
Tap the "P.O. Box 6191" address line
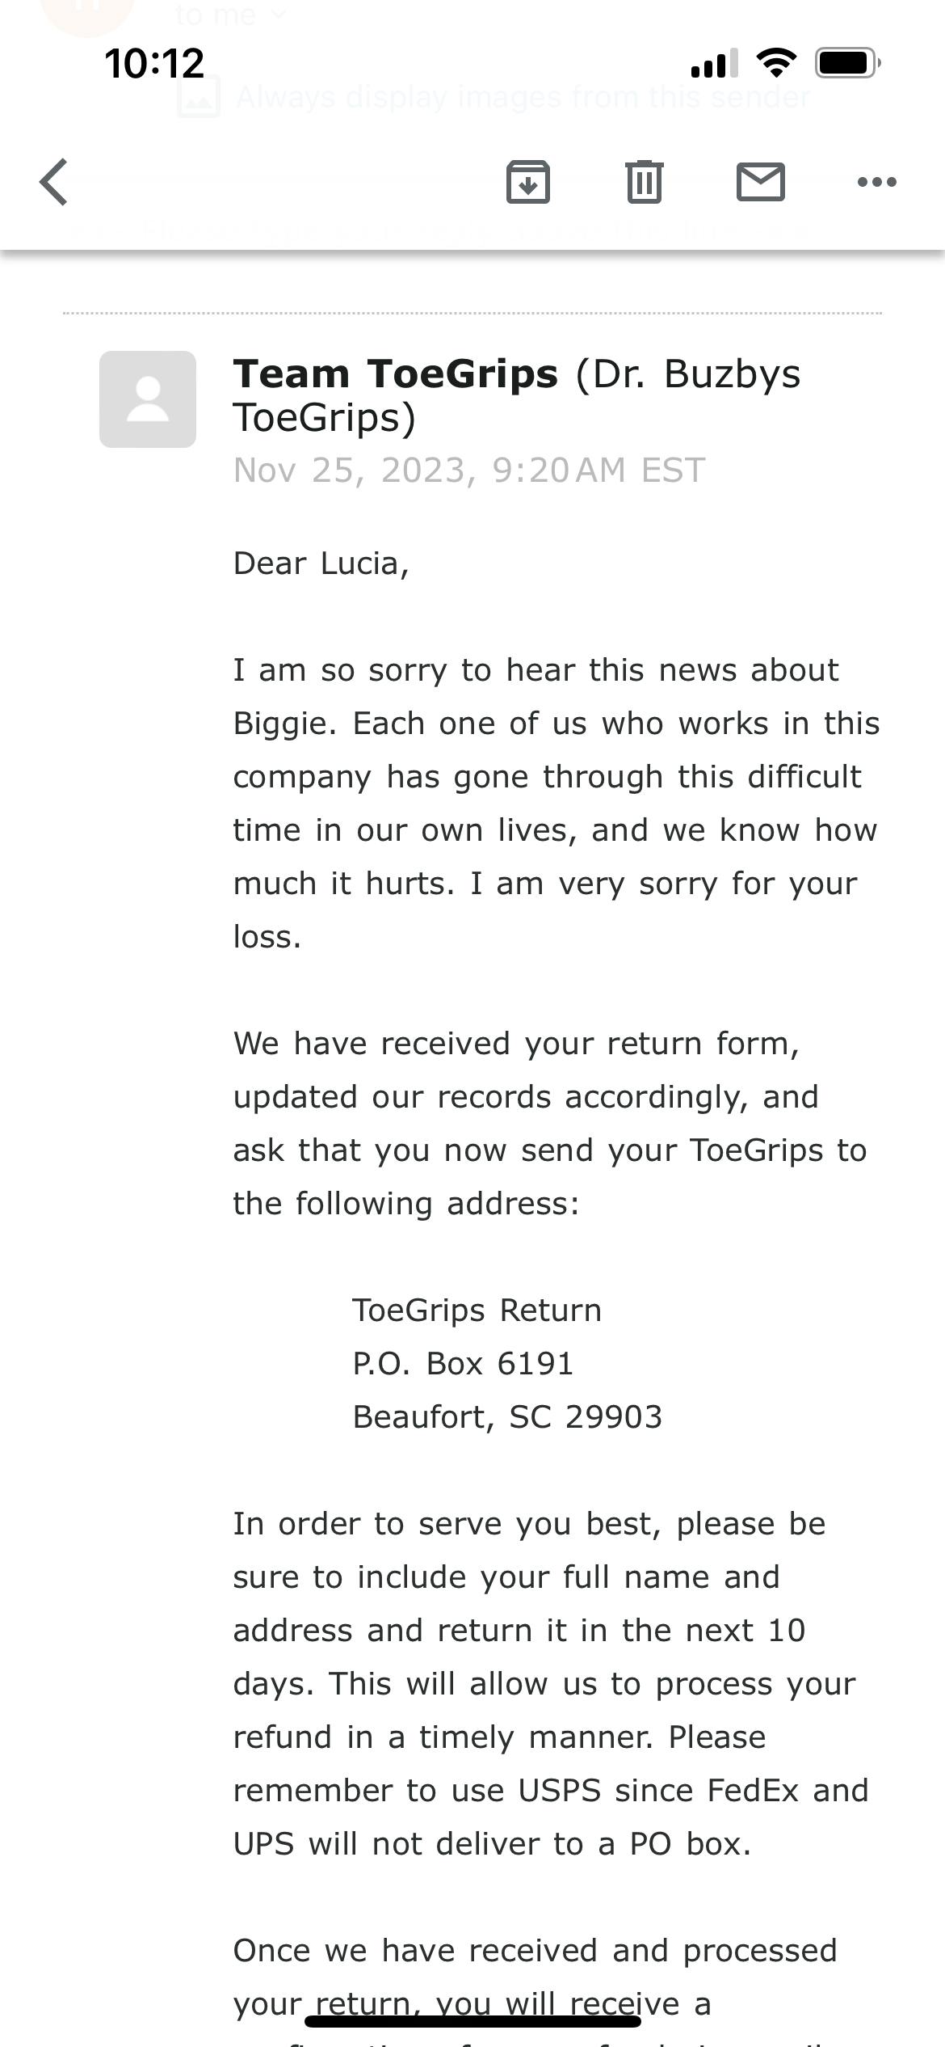tap(463, 1364)
